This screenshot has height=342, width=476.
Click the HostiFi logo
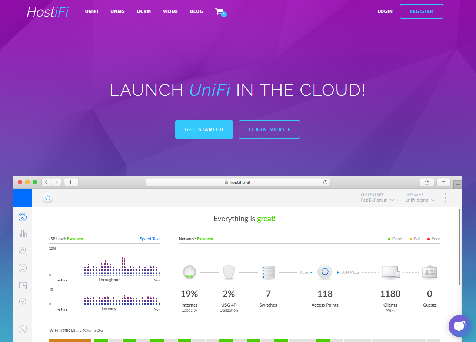click(x=47, y=12)
